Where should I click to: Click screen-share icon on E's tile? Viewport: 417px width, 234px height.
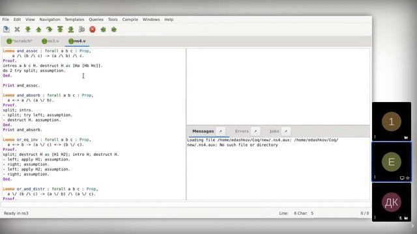click(x=402, y=178)
